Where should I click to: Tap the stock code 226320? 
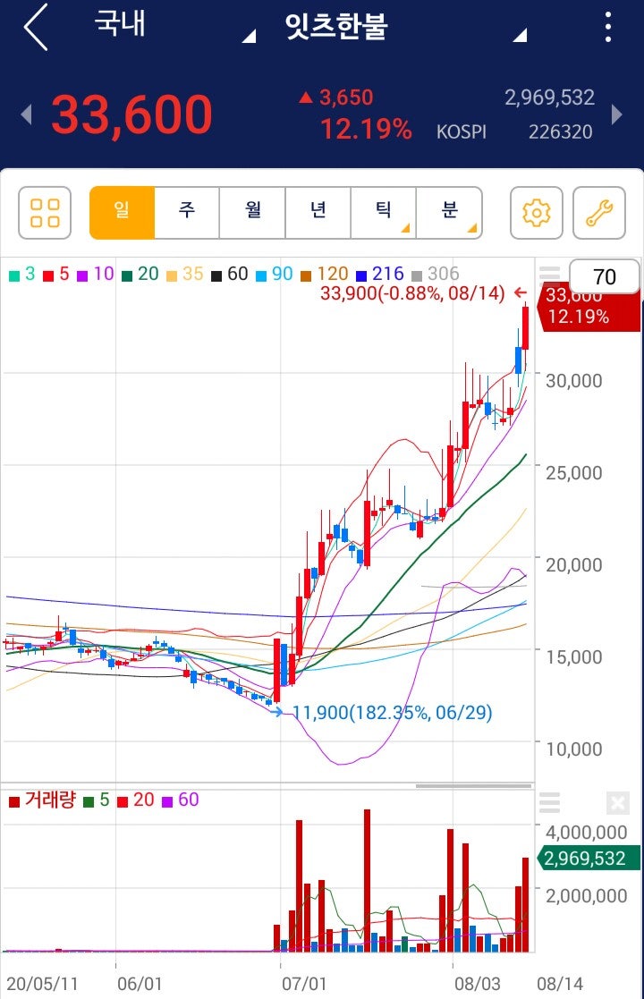pyautogui.click(x=561, y=131)
